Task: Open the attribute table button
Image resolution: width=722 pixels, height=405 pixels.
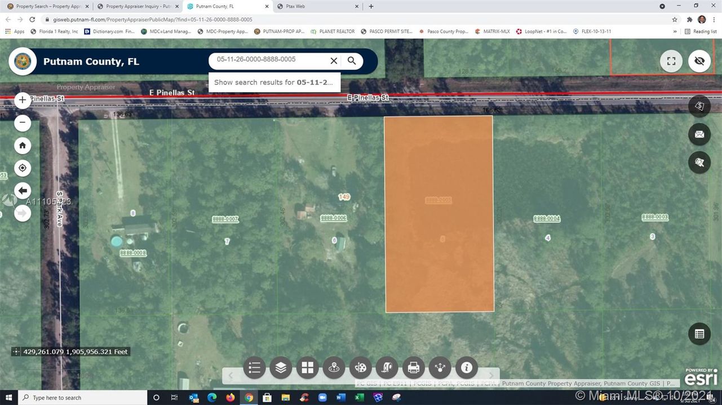Action: click(699, 334)
